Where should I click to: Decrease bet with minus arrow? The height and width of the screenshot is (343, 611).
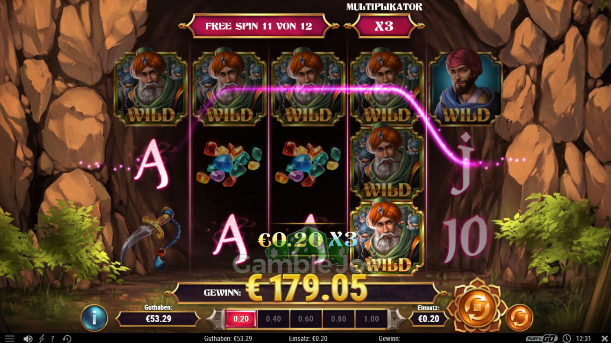[x=217, y=319]
